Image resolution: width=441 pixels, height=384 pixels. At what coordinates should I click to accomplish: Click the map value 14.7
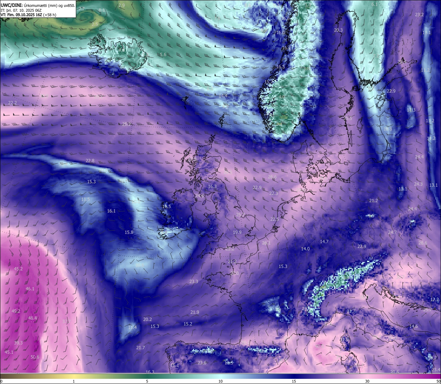324,242
